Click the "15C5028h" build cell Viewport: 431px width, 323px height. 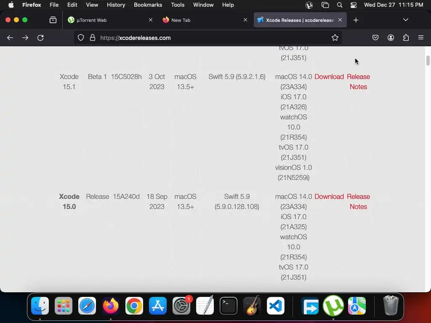tap(126, 77)
